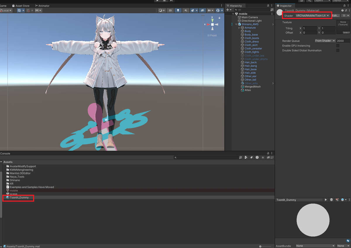Click the Step frame button
Screen dimensions: 351x248
click(171, 1)
